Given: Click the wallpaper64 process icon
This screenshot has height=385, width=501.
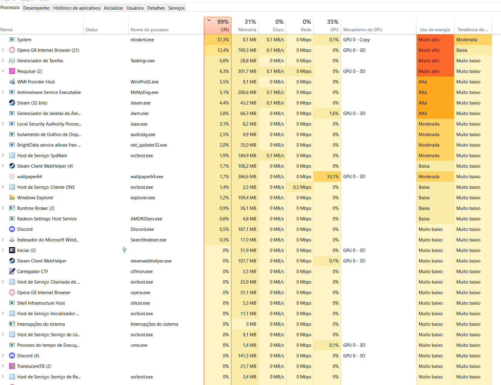Looking at the screenshot, I should click(12, 177).
